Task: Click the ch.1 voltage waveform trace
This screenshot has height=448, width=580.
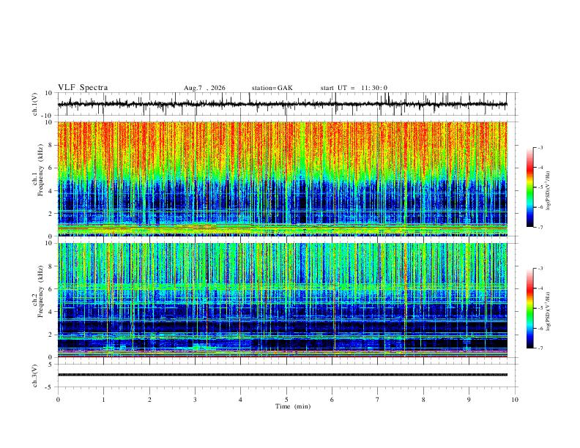Action: (x=282, y=104)
